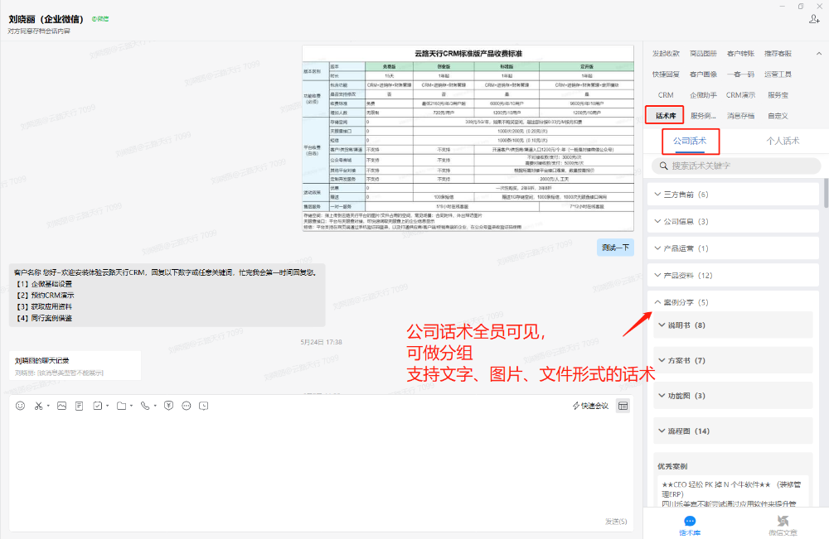Switch to 公司话术 tab

coord(690,141)
